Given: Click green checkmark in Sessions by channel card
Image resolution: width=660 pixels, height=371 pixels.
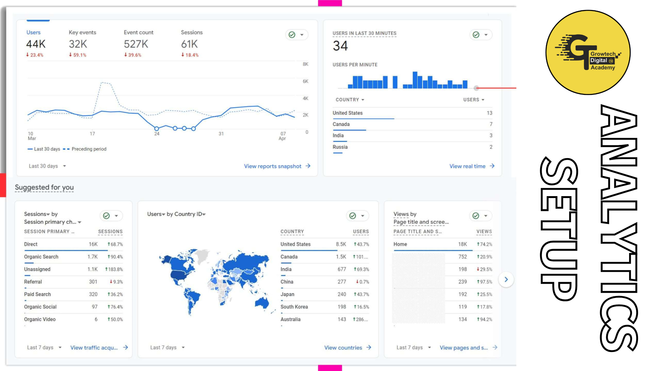Looking at the screenshot, I should coord(106,216).
